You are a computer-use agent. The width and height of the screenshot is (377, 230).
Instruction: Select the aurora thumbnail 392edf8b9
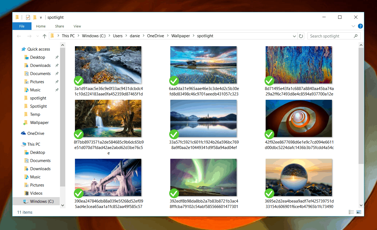[x=203, y=178]
